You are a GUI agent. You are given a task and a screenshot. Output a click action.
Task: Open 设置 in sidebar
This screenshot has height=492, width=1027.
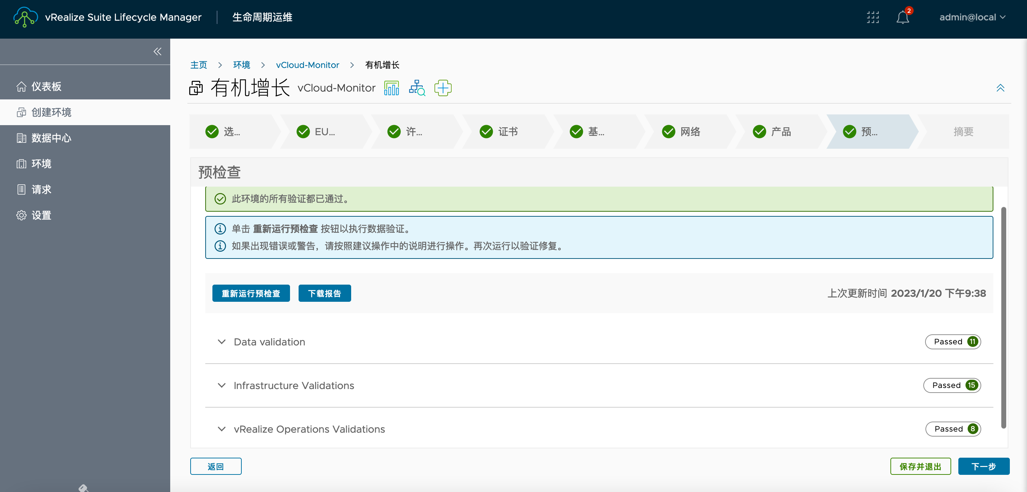coord(85,215)
